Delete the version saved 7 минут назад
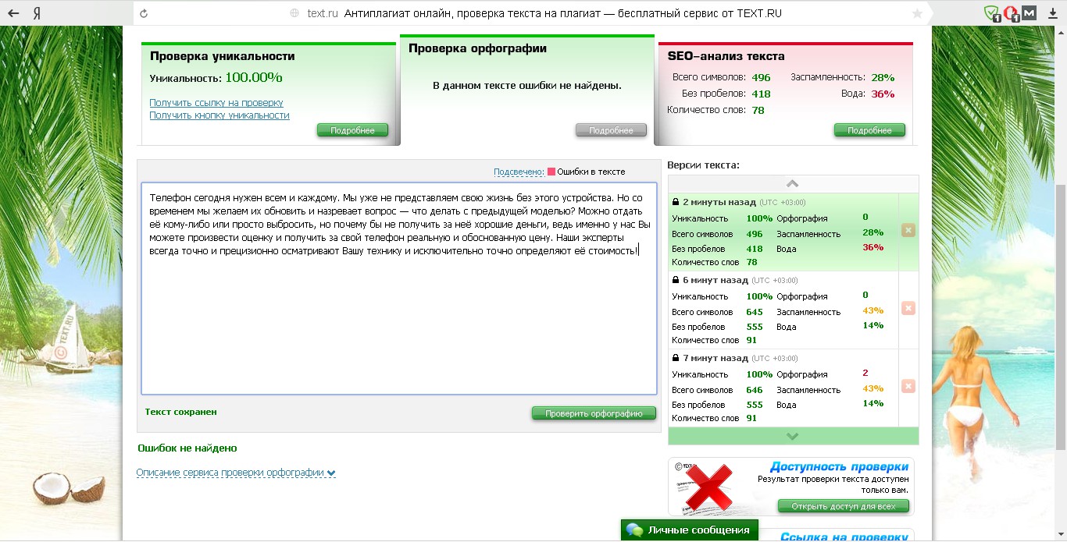This screenshot has height=542, width=1067. [x=908, y=386]
